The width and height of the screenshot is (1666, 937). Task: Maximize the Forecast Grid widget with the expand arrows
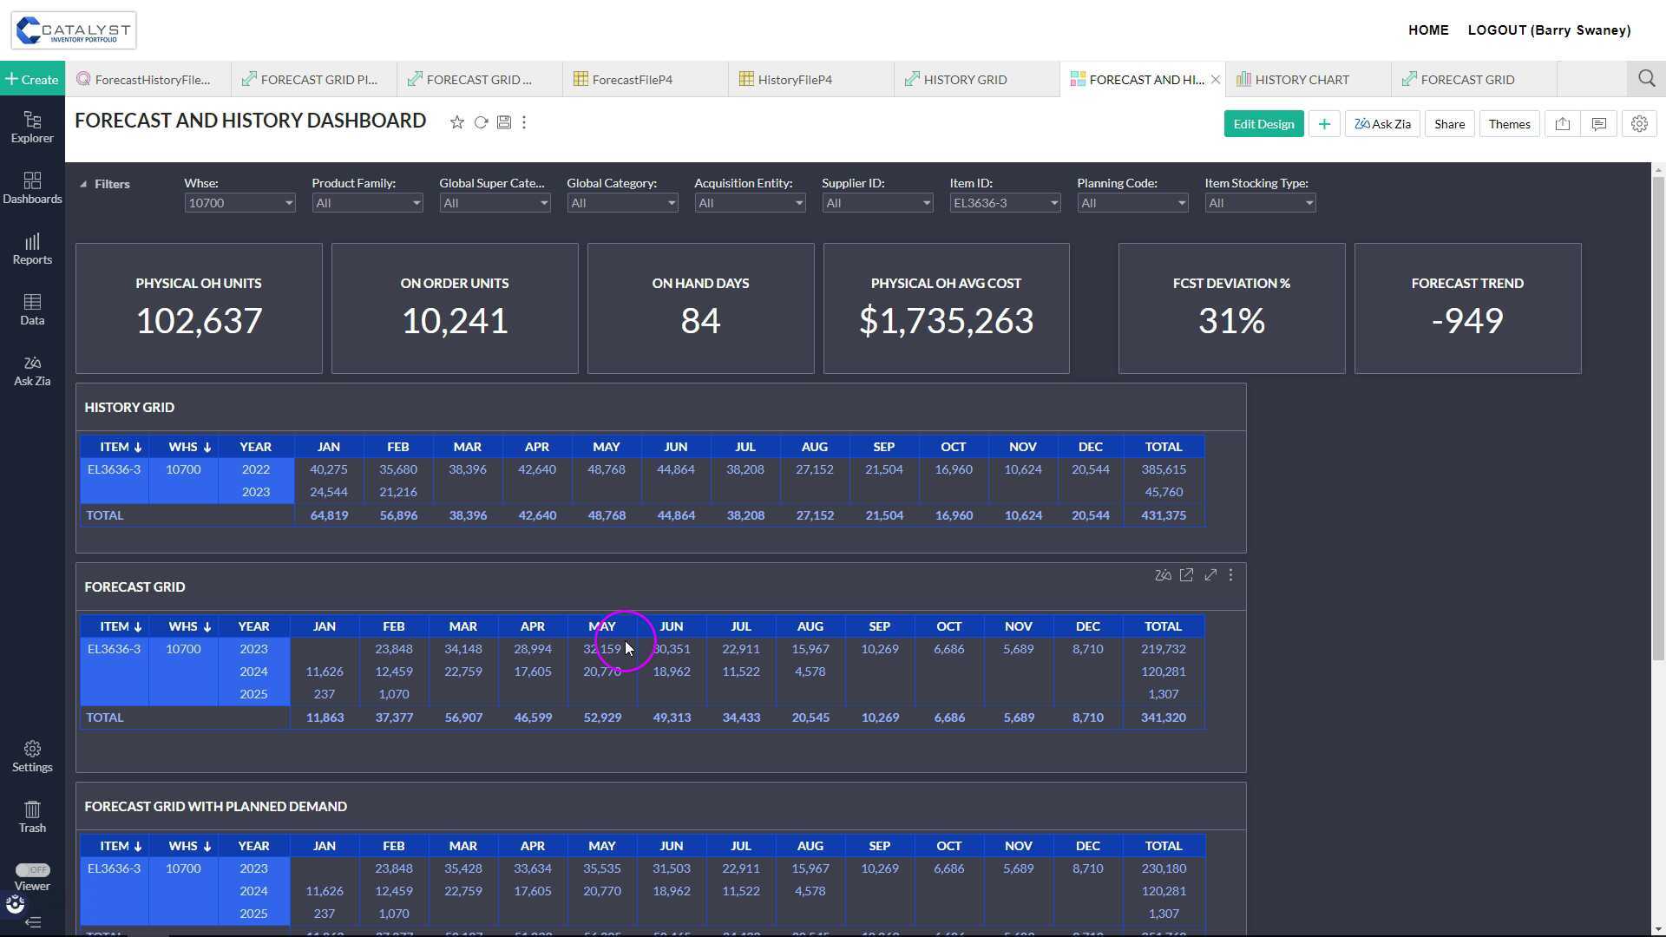(1210, 575)
